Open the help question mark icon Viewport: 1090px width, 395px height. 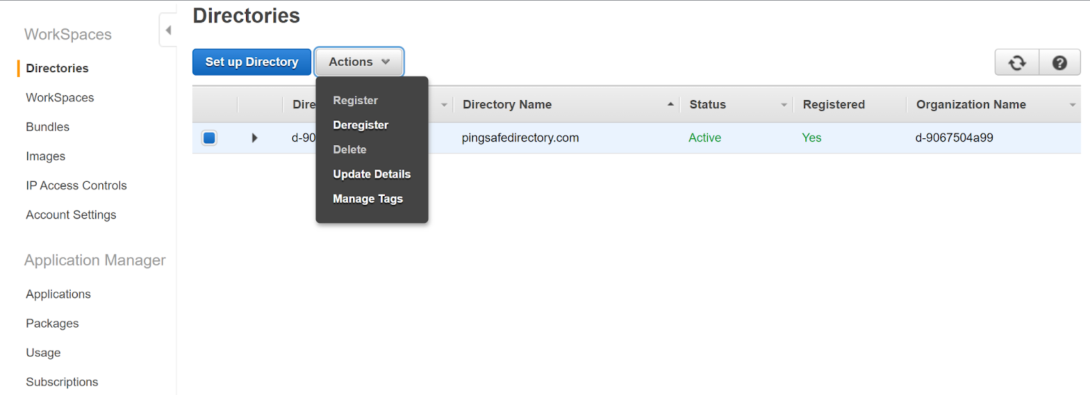(x=1059, y=63)
